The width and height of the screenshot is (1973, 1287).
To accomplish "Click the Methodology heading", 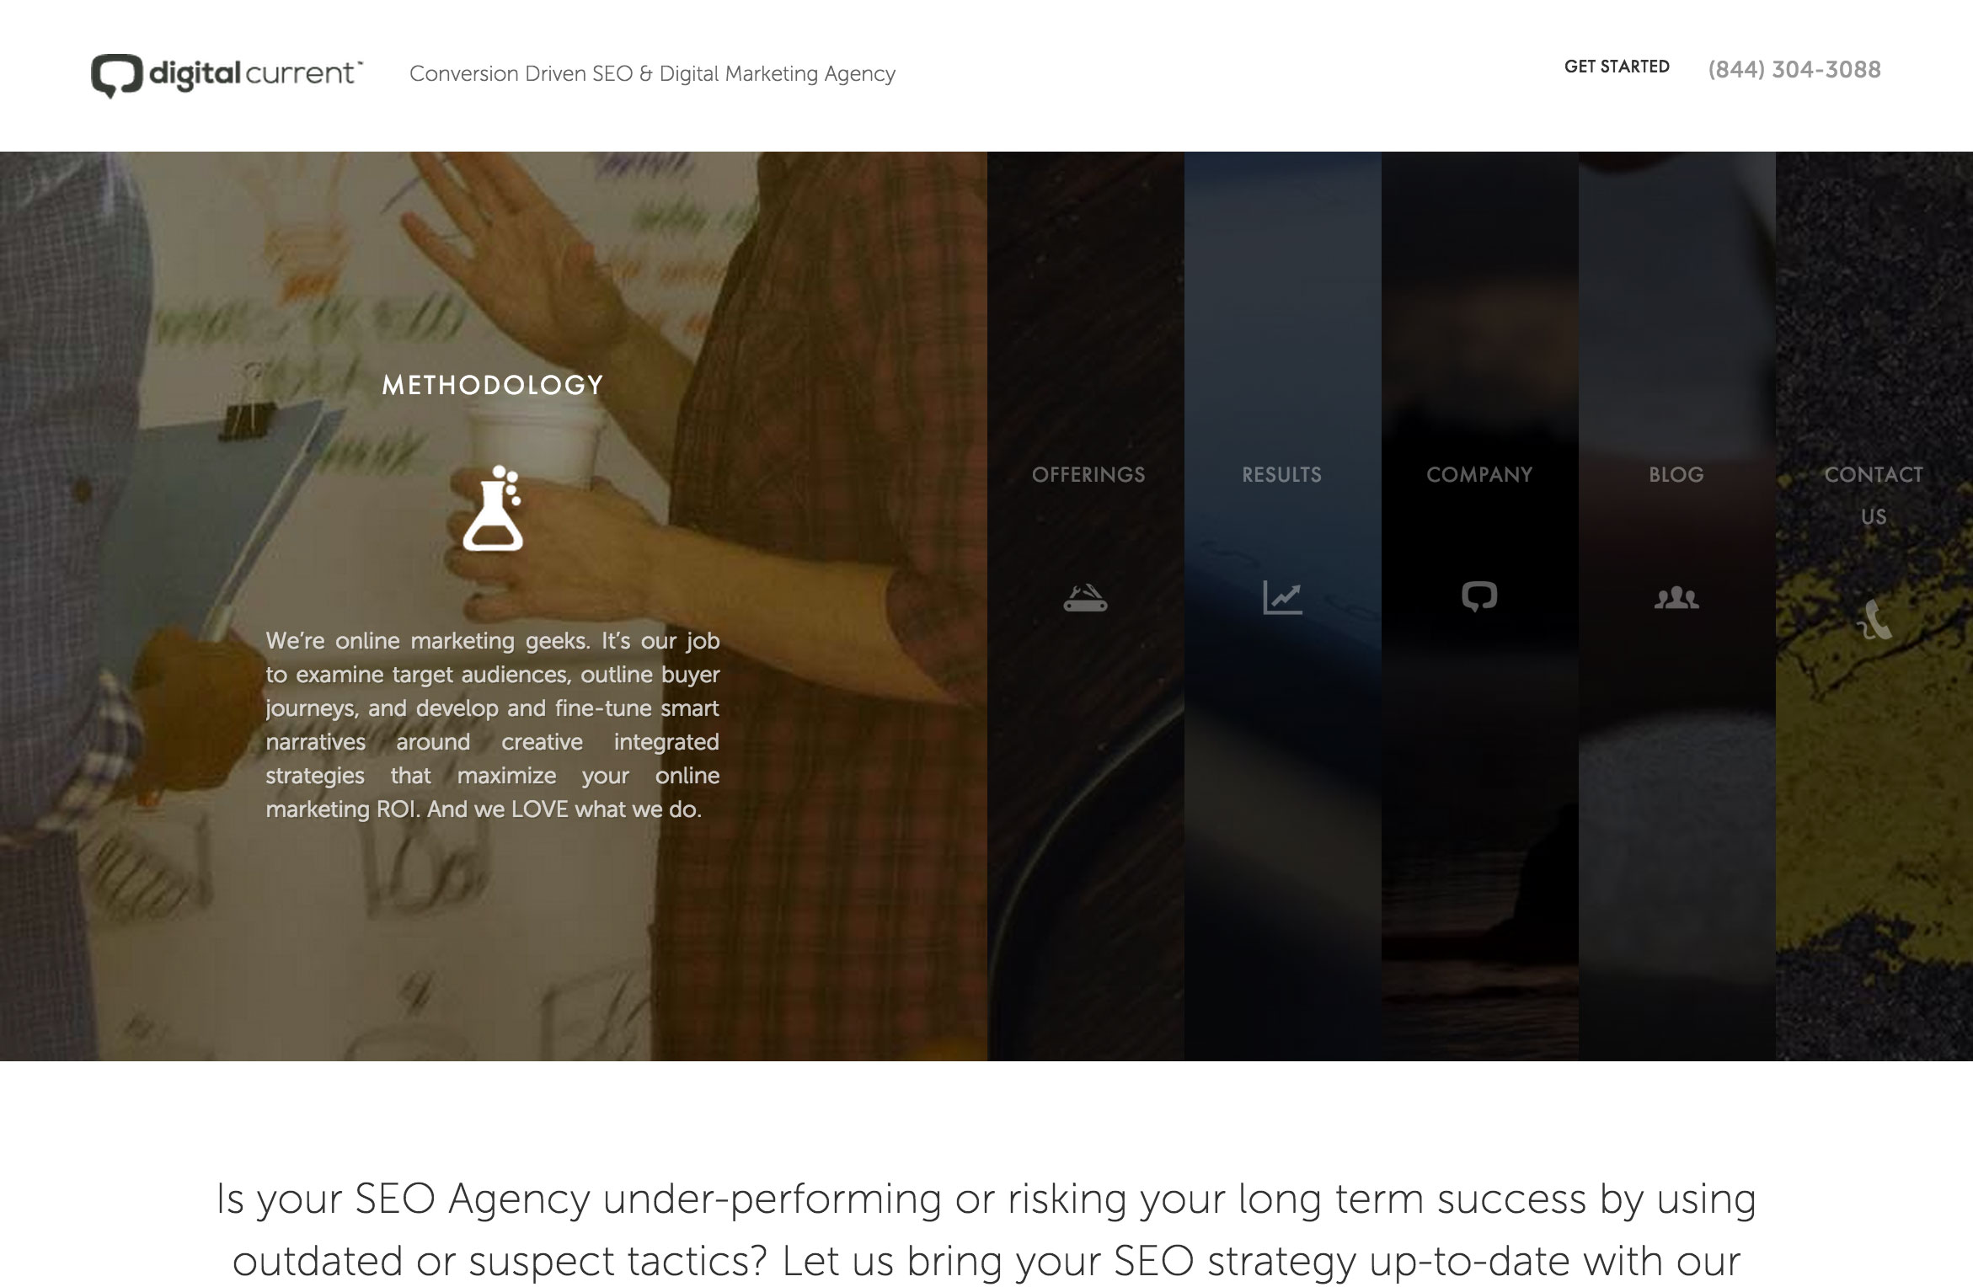I will (x=493, y=385).
